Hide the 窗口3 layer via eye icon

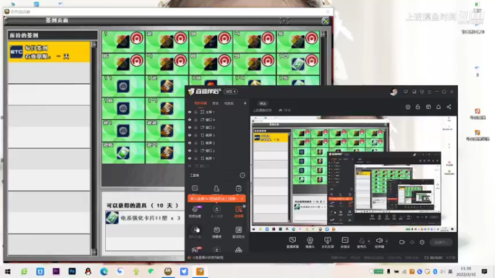click(x=189, y=127)
